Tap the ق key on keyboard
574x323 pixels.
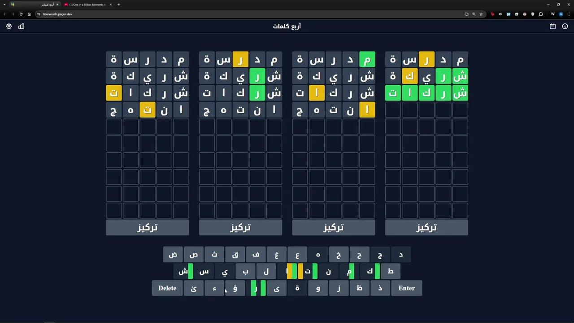click(235, 254)
